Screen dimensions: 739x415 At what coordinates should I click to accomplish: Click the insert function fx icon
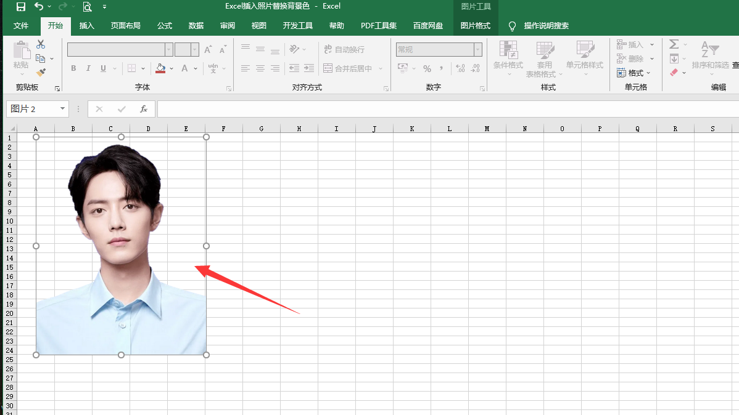point(144,109)
